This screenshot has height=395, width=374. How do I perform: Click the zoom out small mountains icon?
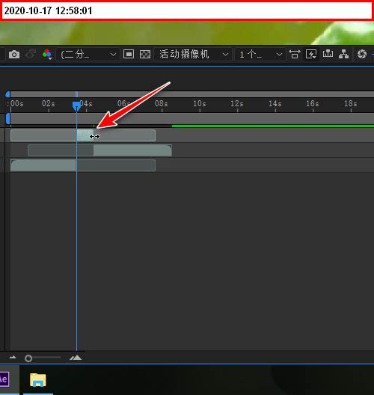[13, 357]
